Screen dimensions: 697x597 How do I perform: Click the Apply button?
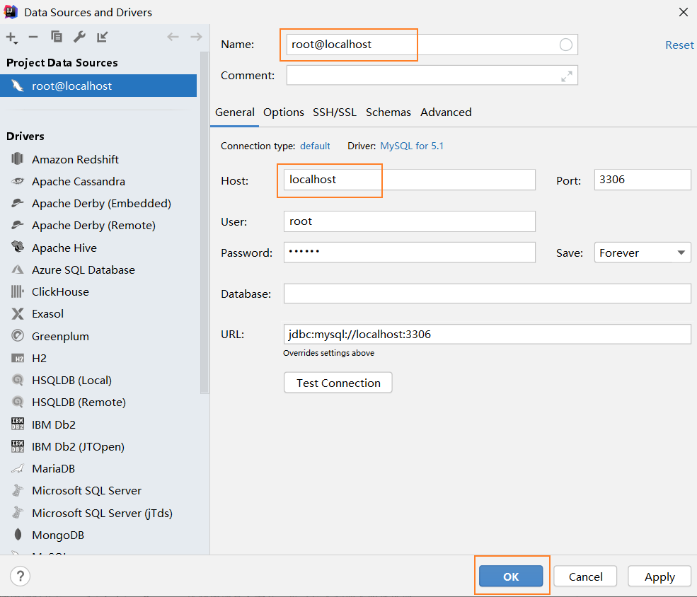coord(659,576)
